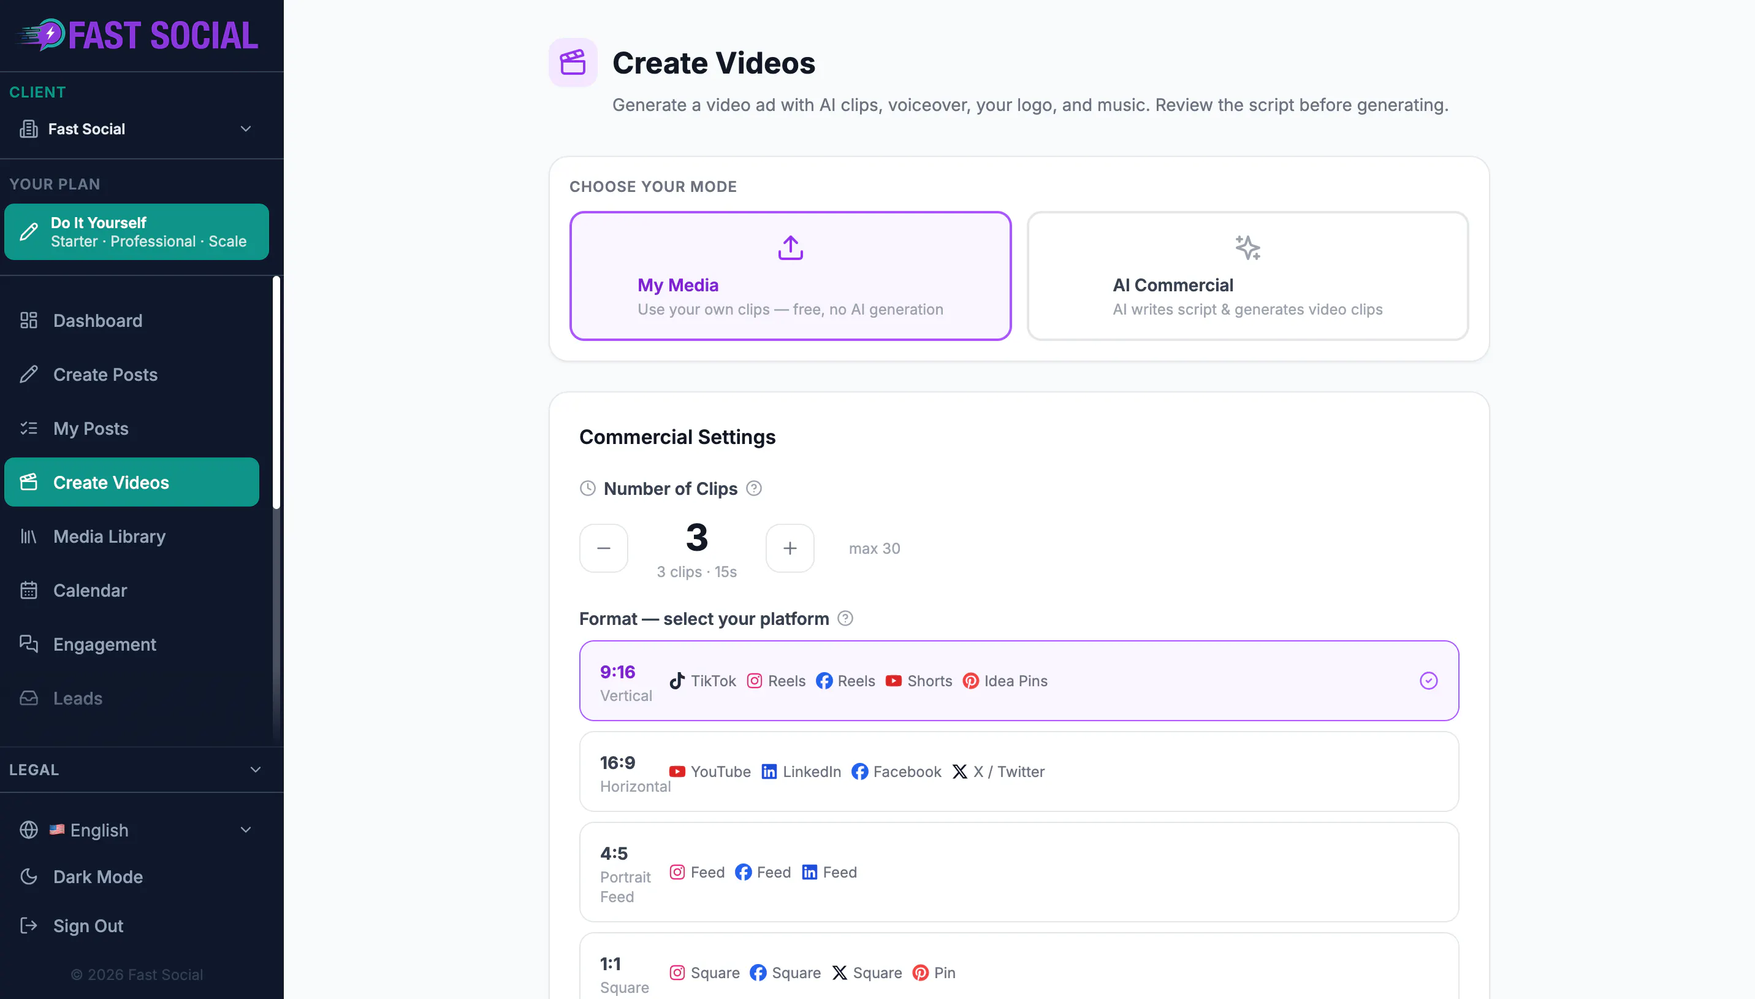Increase number of clips with plus
This screenshot has width=1755, height=999.
pyautogui.click(x=790, y=548)
